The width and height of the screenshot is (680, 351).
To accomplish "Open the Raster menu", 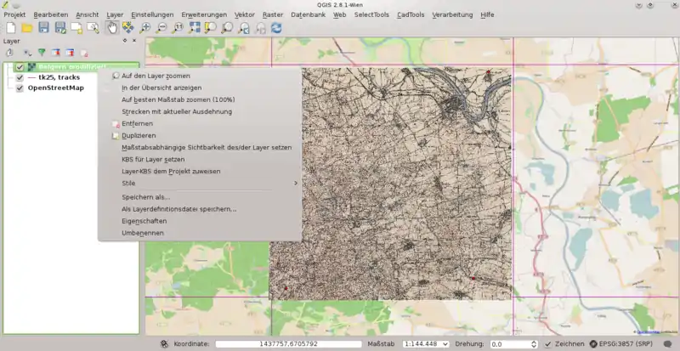I will click(273, 14).
